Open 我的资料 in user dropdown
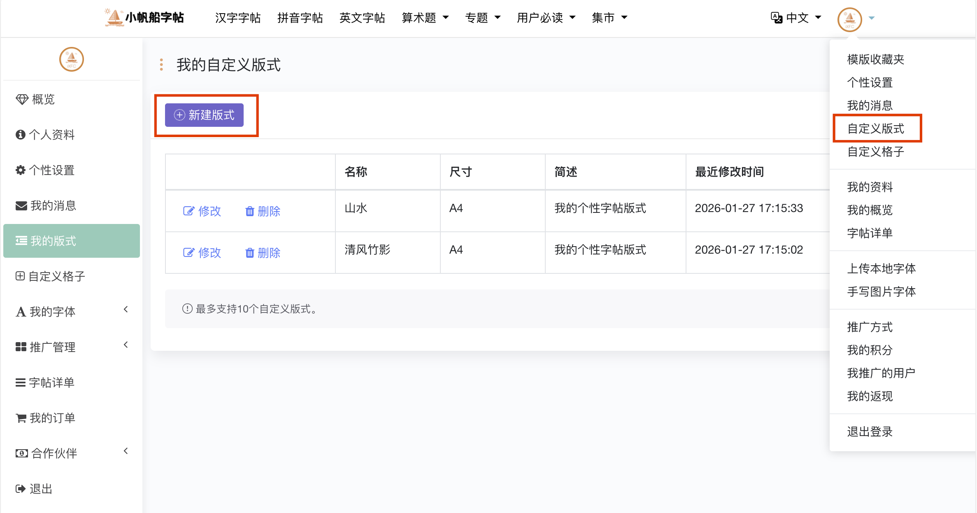The width and height of the screenshot is (977, 513). pos(870,187)
